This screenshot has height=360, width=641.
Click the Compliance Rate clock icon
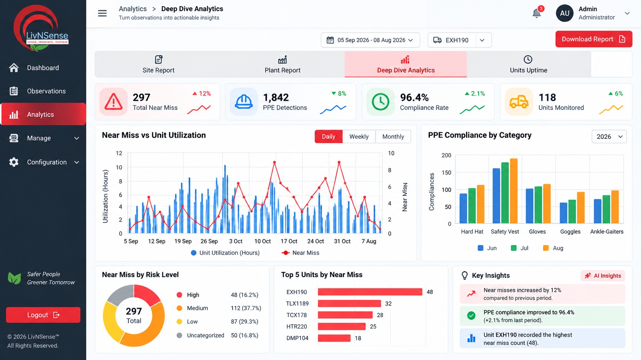click(380, 102)
